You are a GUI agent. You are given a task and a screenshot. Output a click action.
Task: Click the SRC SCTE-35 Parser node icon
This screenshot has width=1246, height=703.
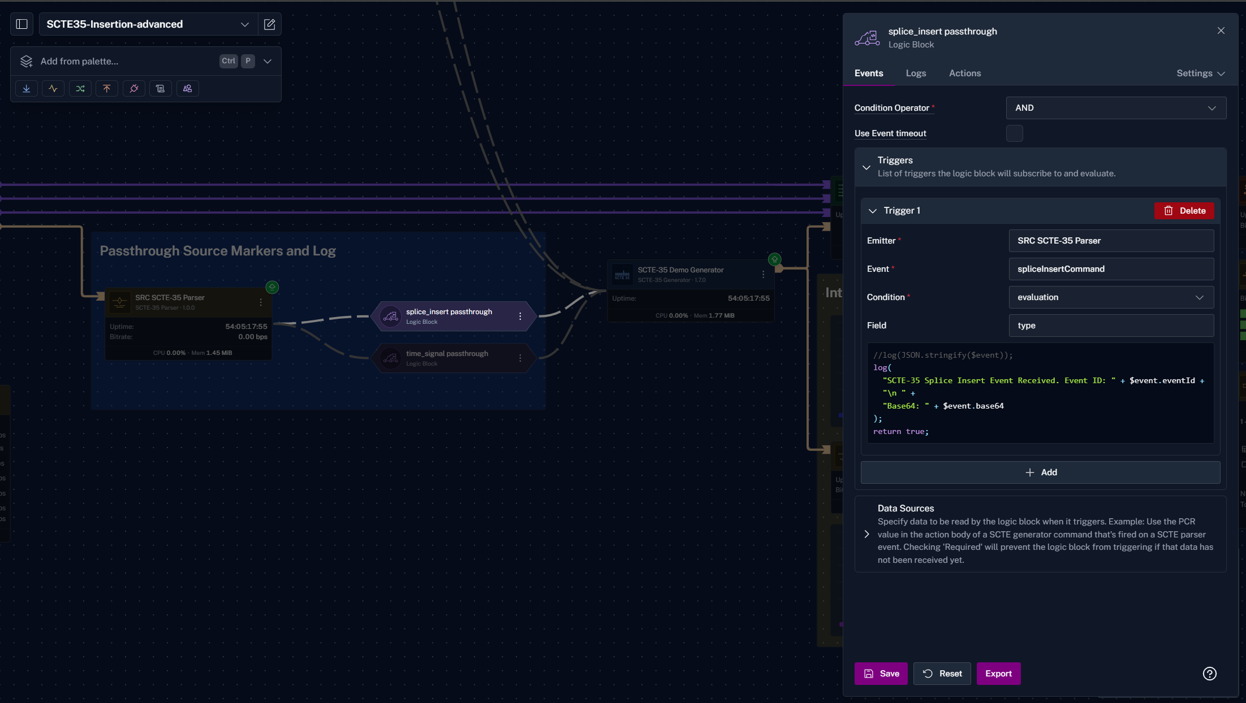120,302
